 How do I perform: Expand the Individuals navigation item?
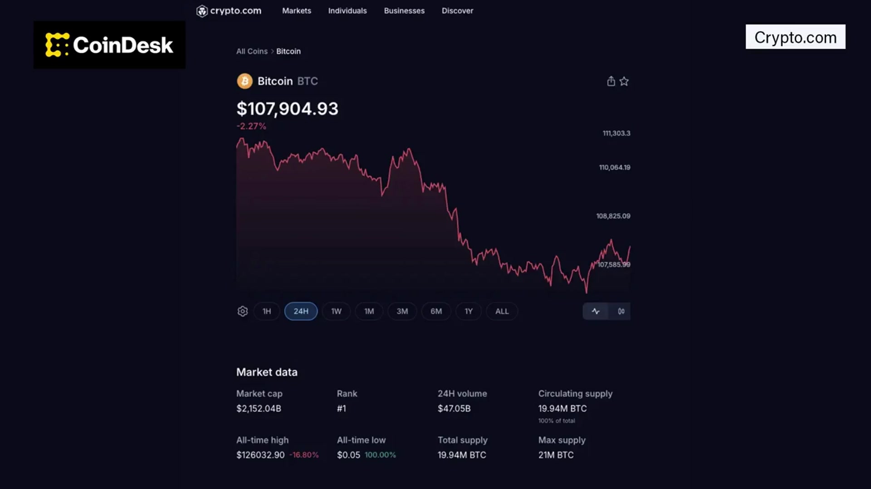347,10
